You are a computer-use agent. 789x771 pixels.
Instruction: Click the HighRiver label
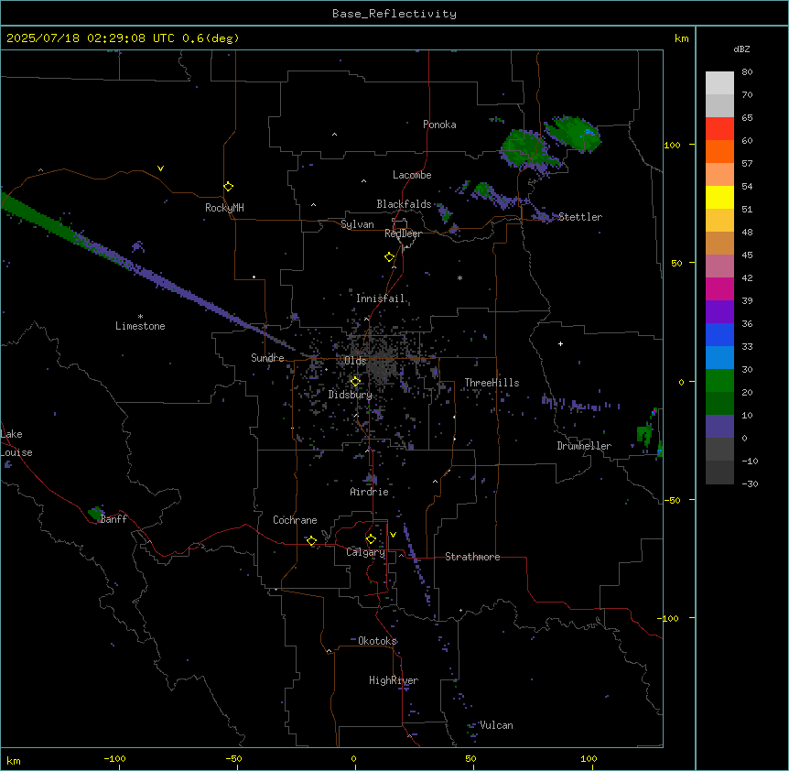pos(394,680)
